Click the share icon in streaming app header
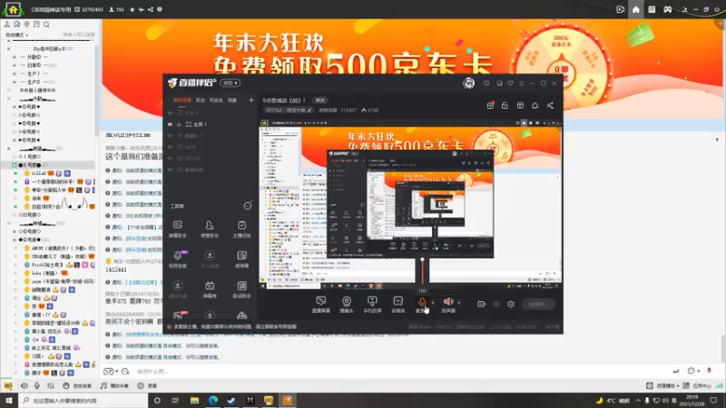This screenshot has width=726, height=408. point(550,105)
